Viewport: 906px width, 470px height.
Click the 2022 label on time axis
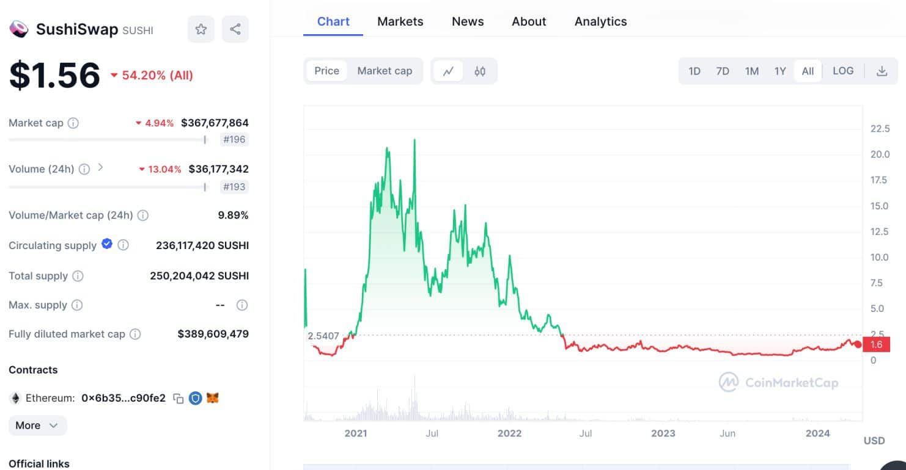pos(509,433)
